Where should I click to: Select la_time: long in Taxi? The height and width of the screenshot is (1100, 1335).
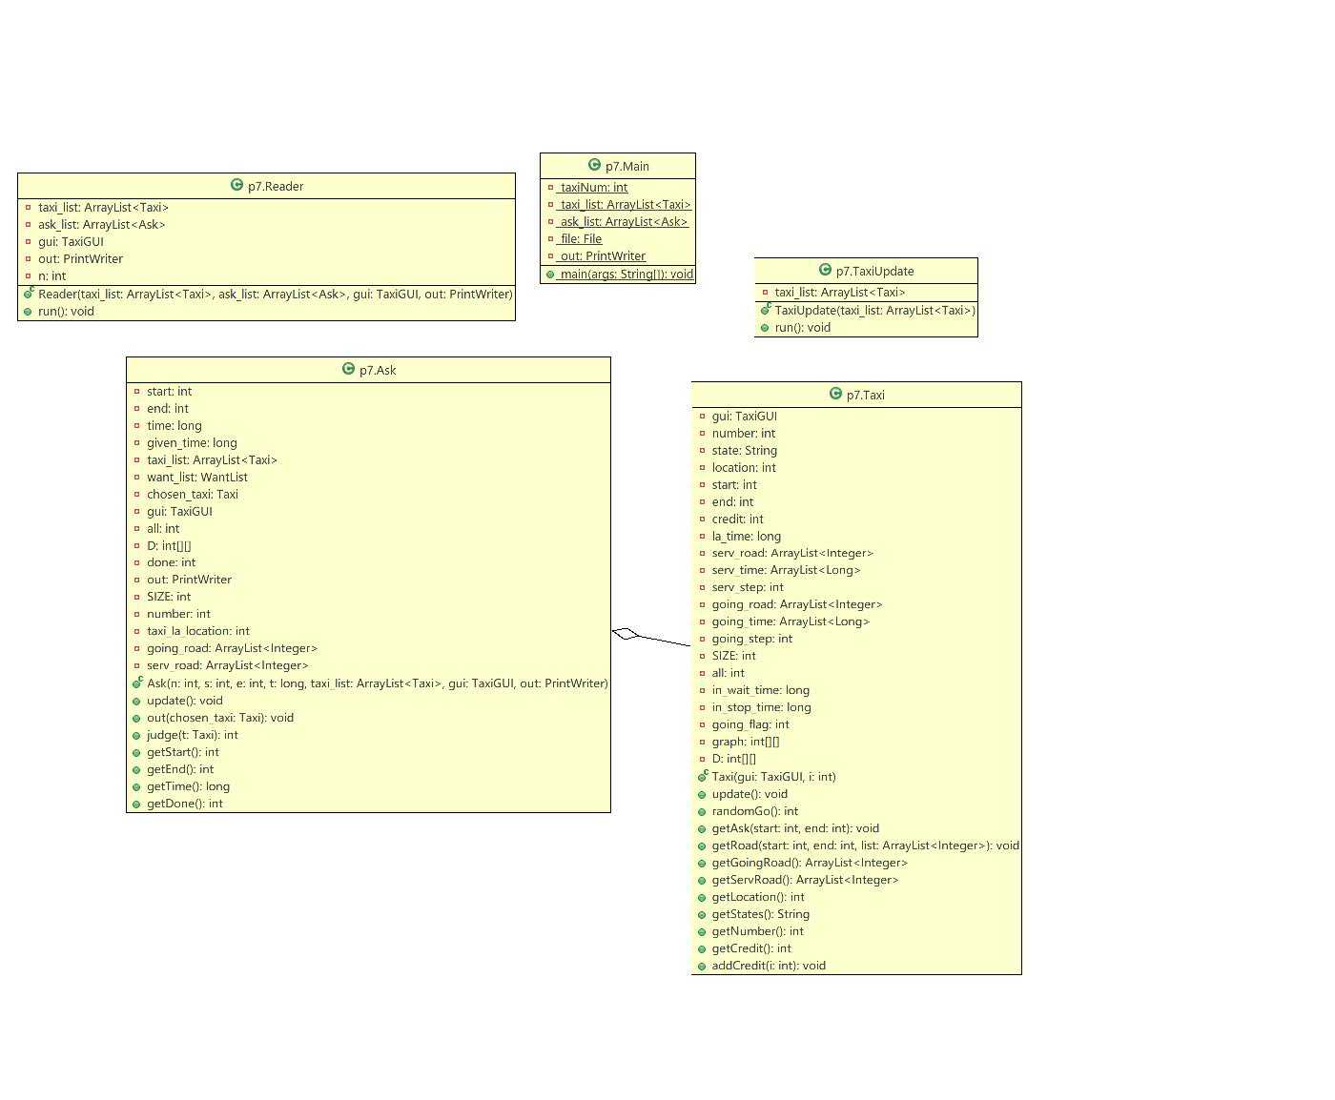(747, 537)
